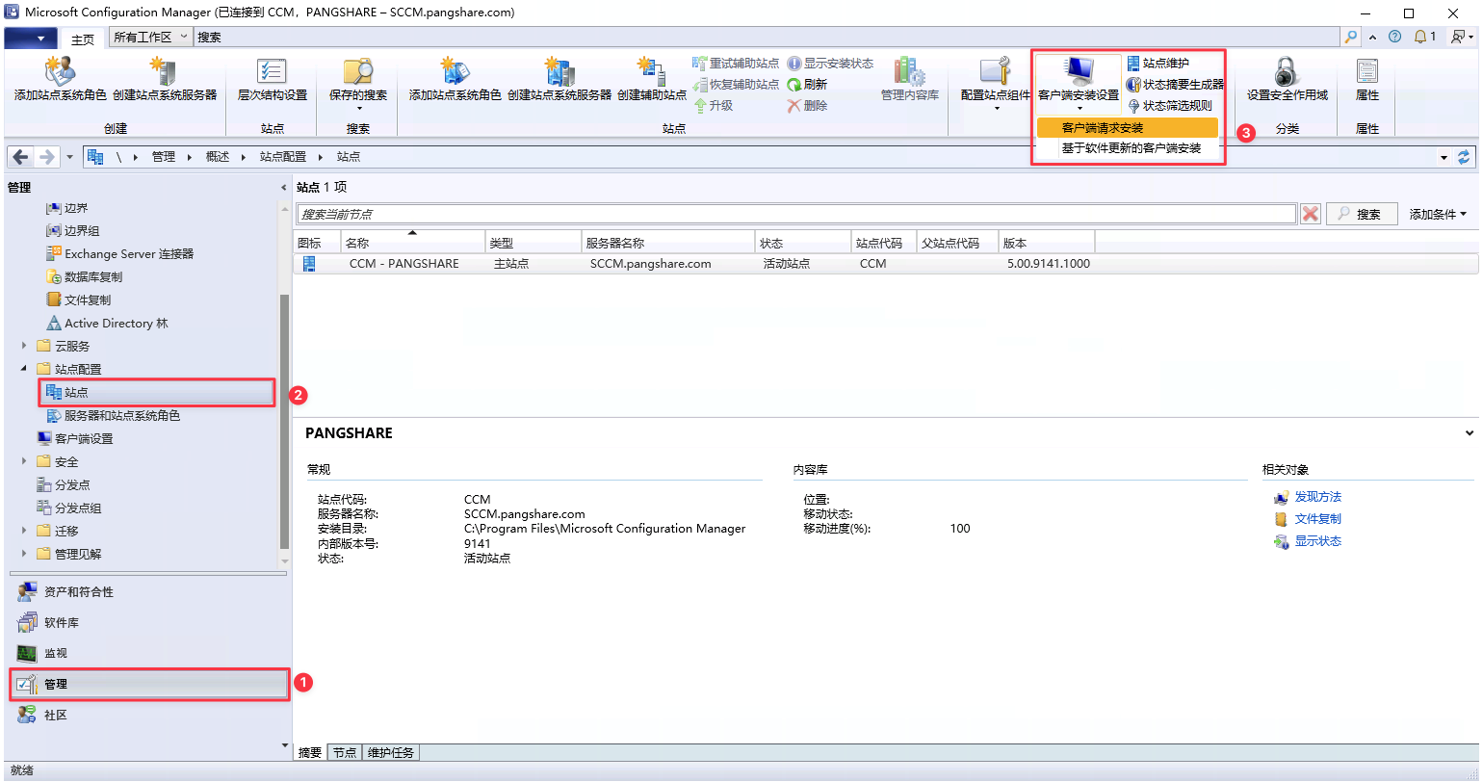Collapse the 站点配置 folder

(24, 369)
